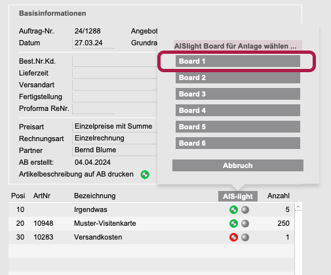The height and width of the screenshot is (275, 331).
Task: Open the Preisart dropdown field
Action: click(x=115, y=127)
